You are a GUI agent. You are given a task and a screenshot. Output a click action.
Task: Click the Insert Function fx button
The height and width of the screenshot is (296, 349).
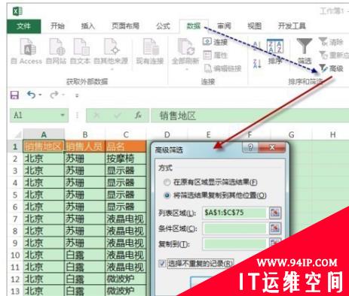coord(138,115)
